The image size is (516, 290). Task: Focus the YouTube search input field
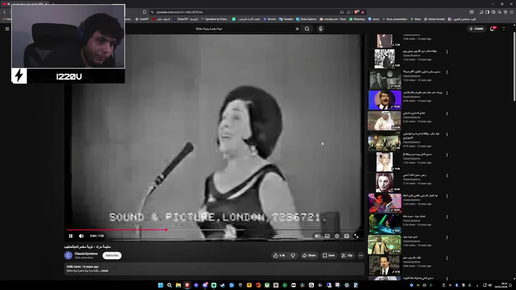point(244,29)
